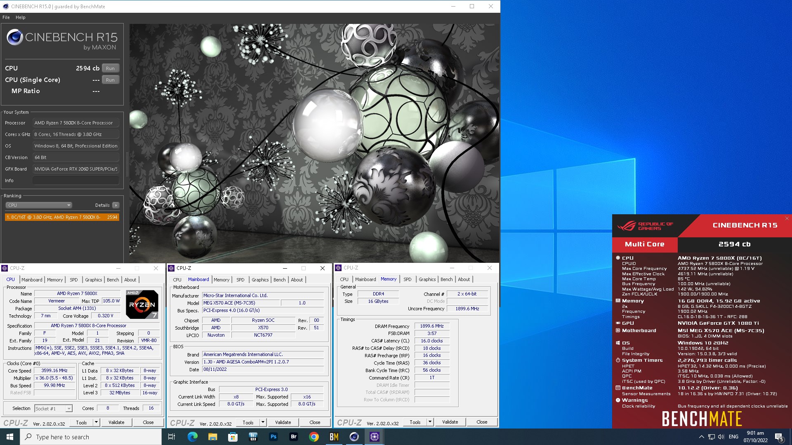Open the Cinebench Help menu
Viewport: 792px width, 445px height.
pos(21,17)
